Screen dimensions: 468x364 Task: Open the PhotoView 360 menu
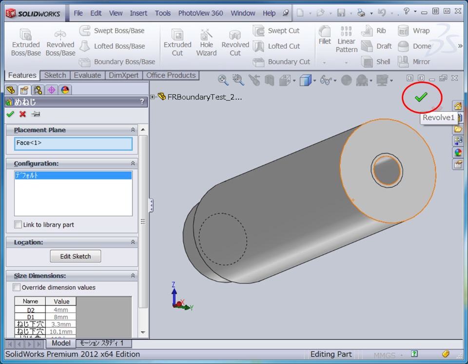coord(200,13)
